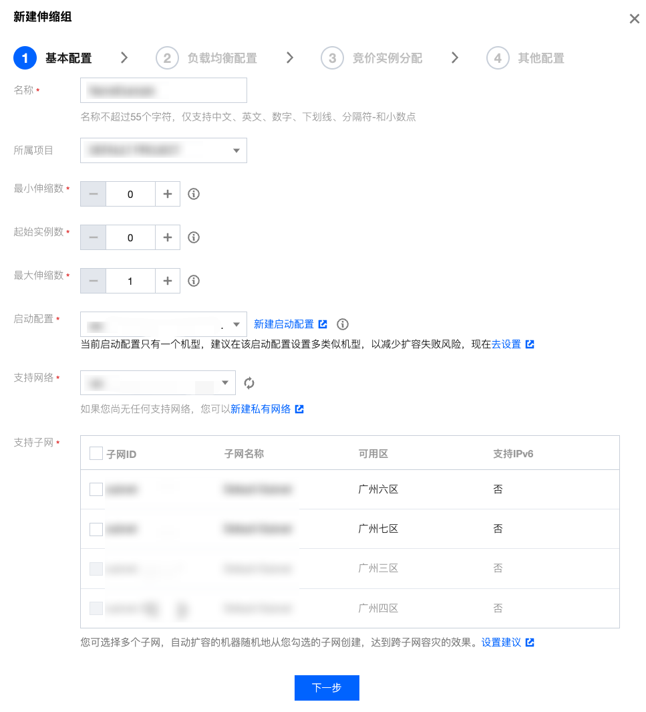The width and height of the screenshot is (646, 712).
Task: Increase 最大伸缩数 with plus button
Action: [x=168, y=281]
